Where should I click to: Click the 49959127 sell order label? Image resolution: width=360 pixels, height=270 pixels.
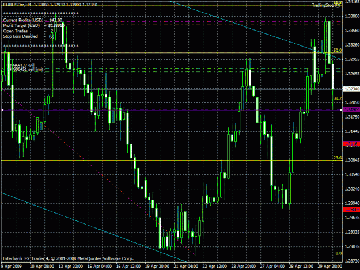(x=21, y=66)
